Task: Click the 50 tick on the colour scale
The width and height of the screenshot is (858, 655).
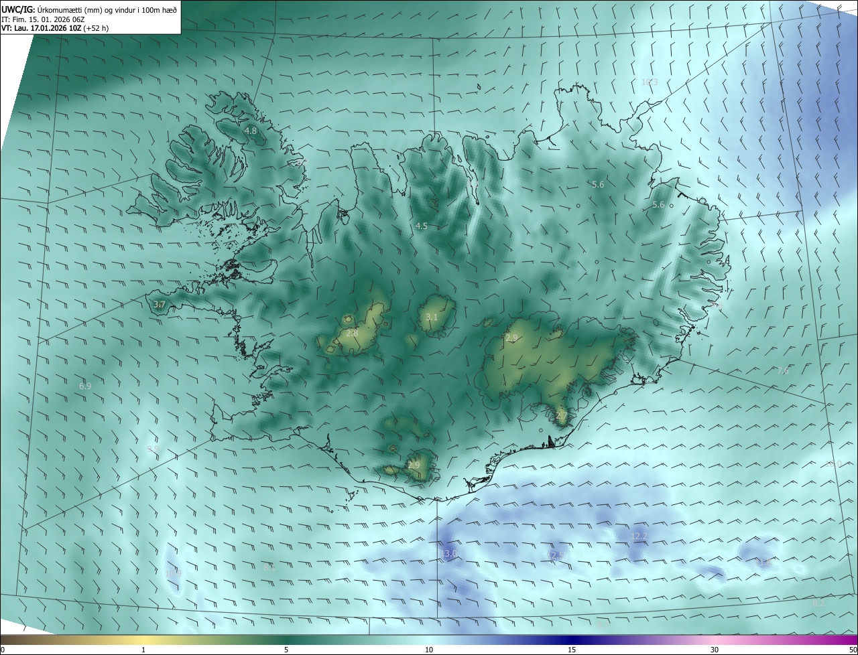Action: click(853, 650)
